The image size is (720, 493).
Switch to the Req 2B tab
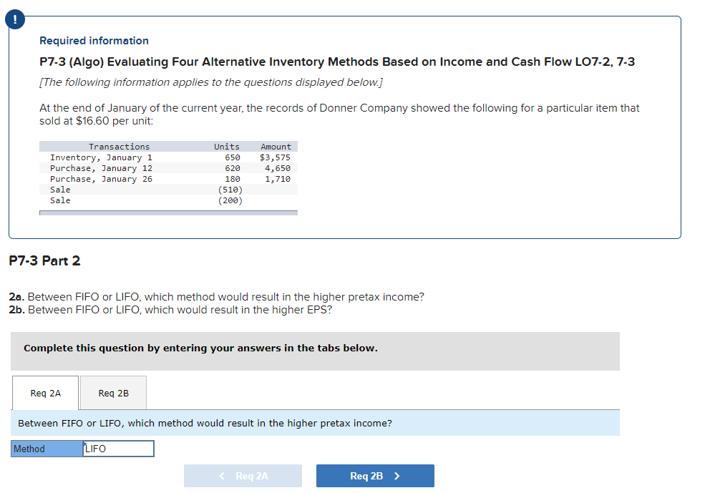pos(112,392)
